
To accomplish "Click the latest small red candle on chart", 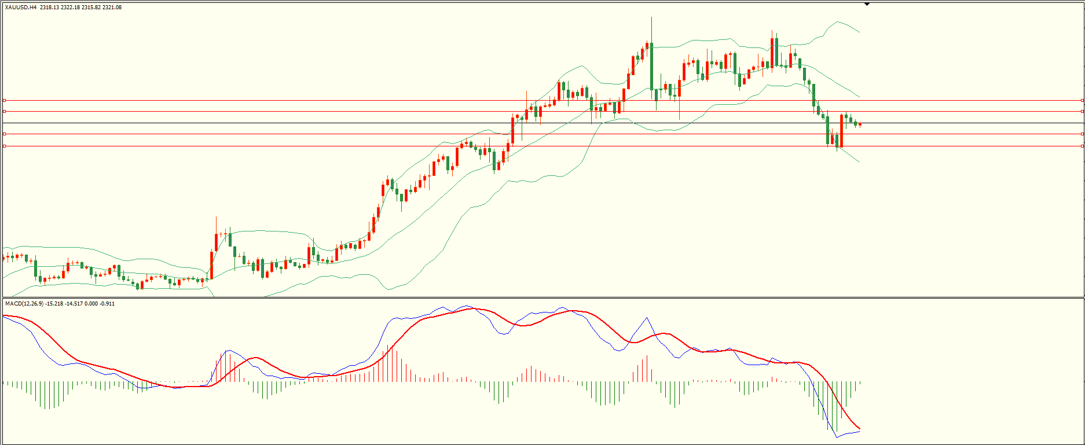I will coord(860,124).
